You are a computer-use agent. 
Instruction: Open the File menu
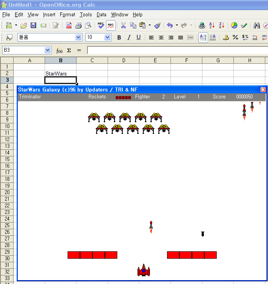6,15
